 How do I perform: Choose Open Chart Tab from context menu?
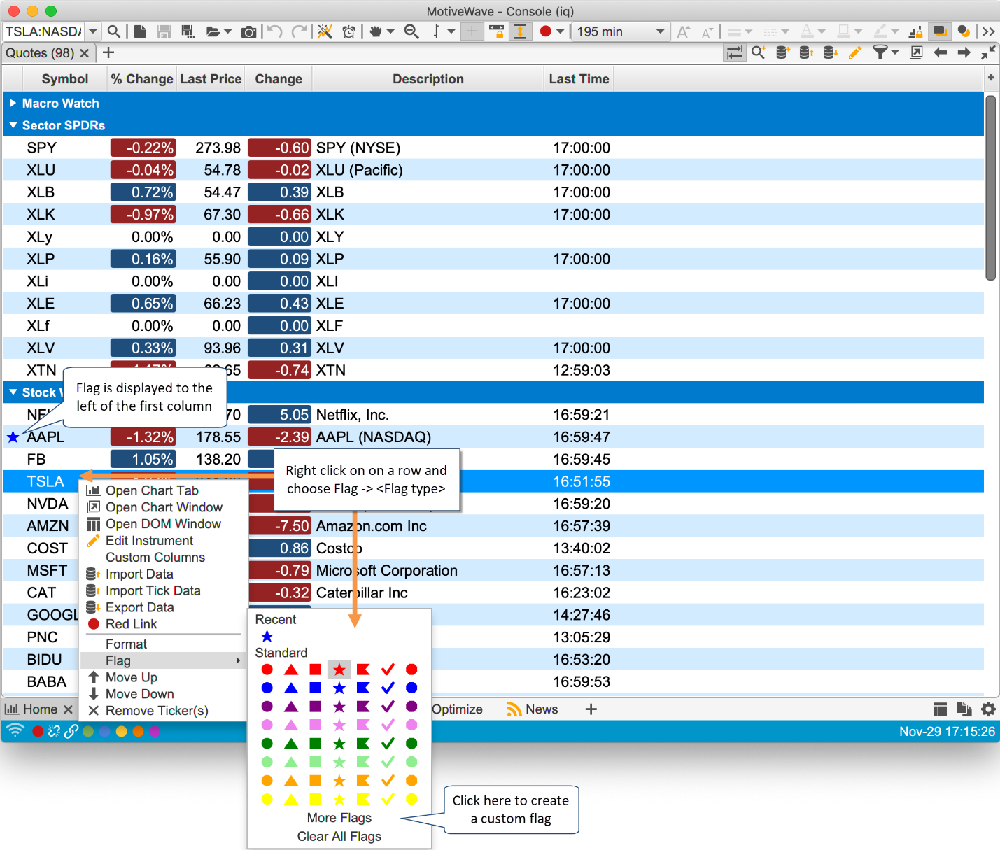152,490
